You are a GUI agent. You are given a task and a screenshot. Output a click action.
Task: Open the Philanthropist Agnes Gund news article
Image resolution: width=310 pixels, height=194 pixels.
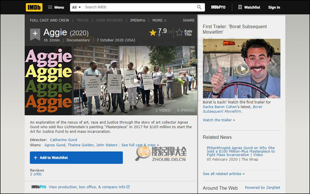241,151
